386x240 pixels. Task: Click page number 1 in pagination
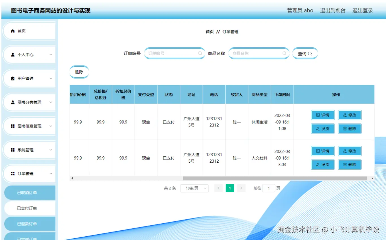230,188
